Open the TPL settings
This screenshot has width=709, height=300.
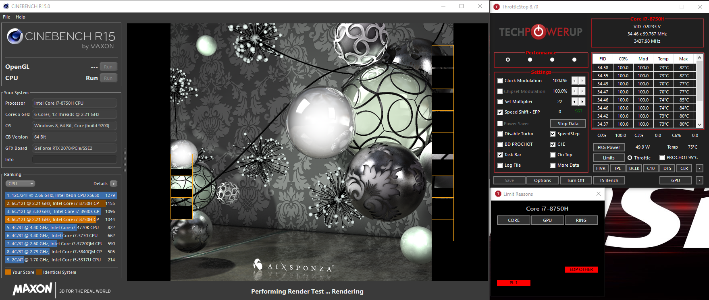pyautogui.click(x=618, y=168)
